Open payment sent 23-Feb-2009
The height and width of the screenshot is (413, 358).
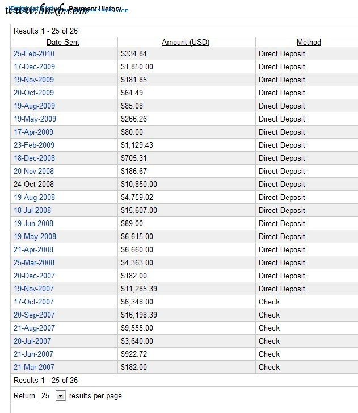[x=34, y=145]
